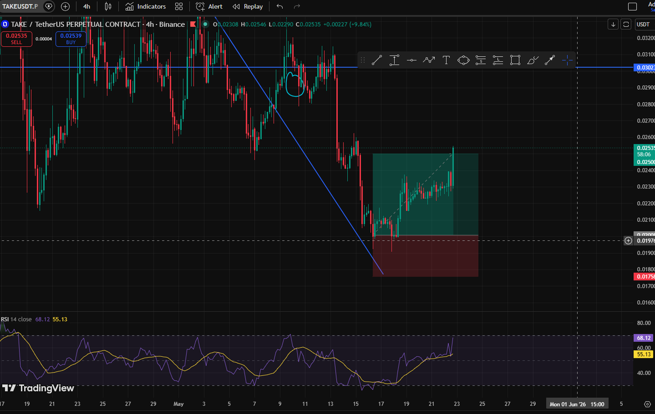Screen dimensions: 655x414
Task: Open the Indicators dialog
Action: (145, 7)
